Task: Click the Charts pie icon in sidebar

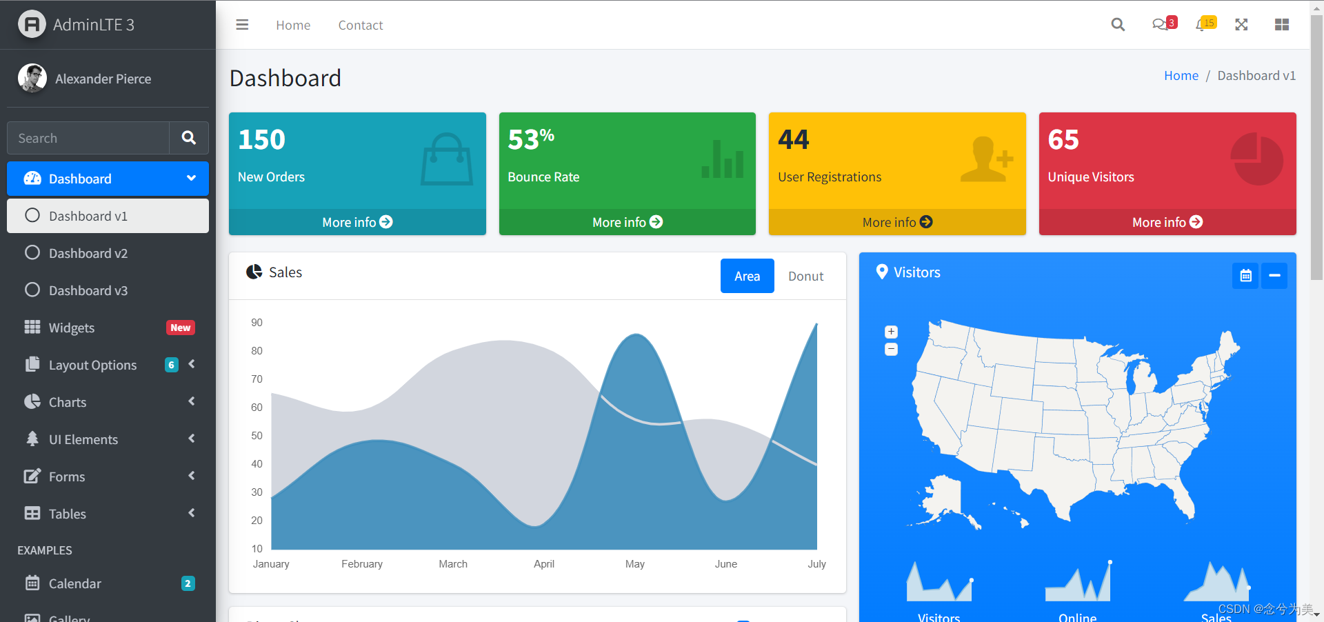Action: pos(32,401)
